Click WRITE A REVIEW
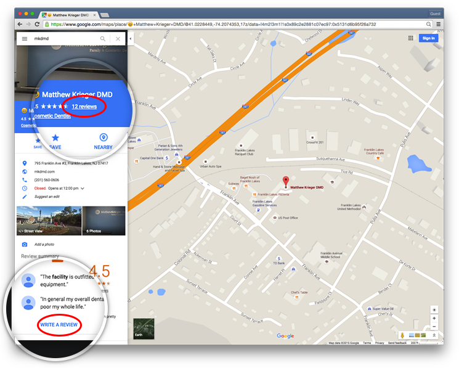 click(x=59, y=325)
